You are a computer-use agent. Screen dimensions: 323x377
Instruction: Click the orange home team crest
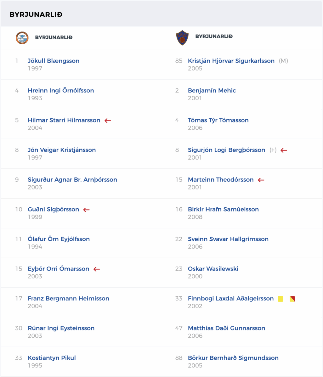22,38
